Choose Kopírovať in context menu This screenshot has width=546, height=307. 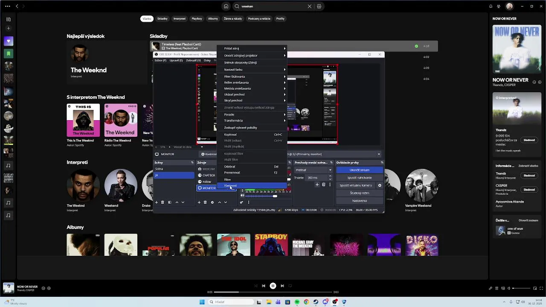pos(252,135)
